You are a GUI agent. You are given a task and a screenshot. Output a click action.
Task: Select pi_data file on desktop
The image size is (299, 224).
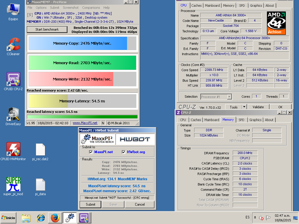[x=40, y=187]
